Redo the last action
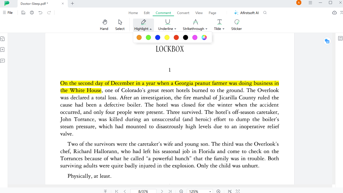This screenshot has width=343, height=193. (49, 13)
